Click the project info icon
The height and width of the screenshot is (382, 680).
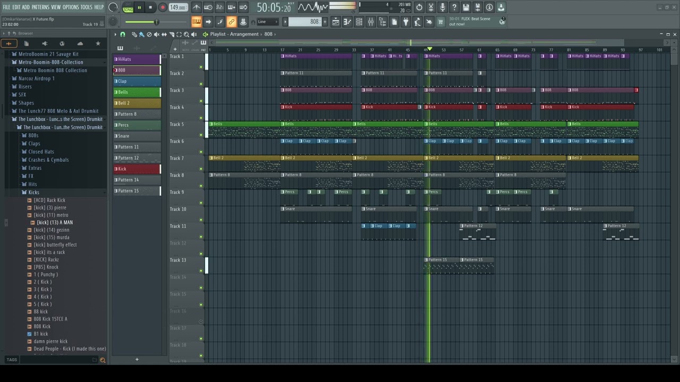(x=489, y=7)
